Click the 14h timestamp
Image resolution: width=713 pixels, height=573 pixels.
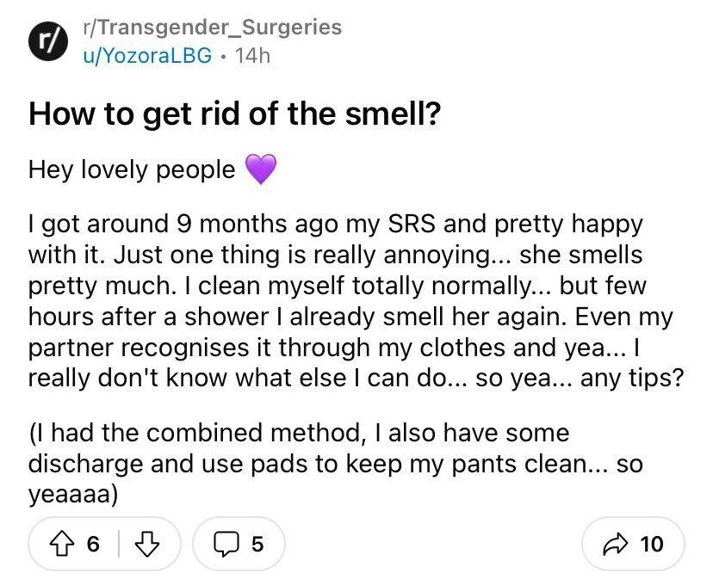252,56
